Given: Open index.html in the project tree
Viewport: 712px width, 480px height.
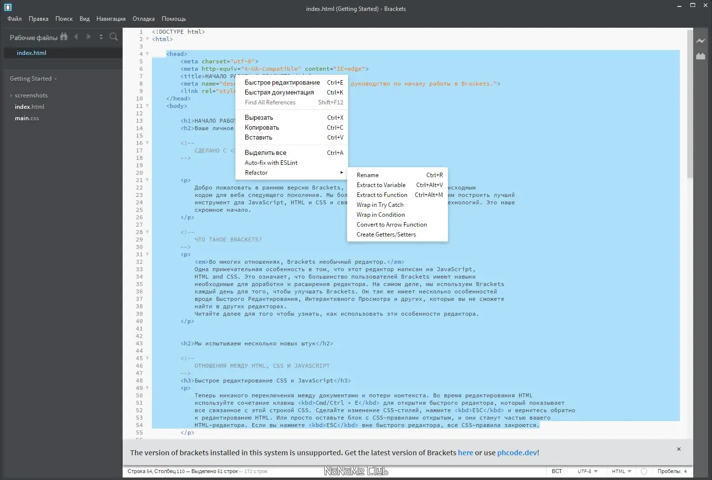Looking at the screenshot, I should 30,107.
